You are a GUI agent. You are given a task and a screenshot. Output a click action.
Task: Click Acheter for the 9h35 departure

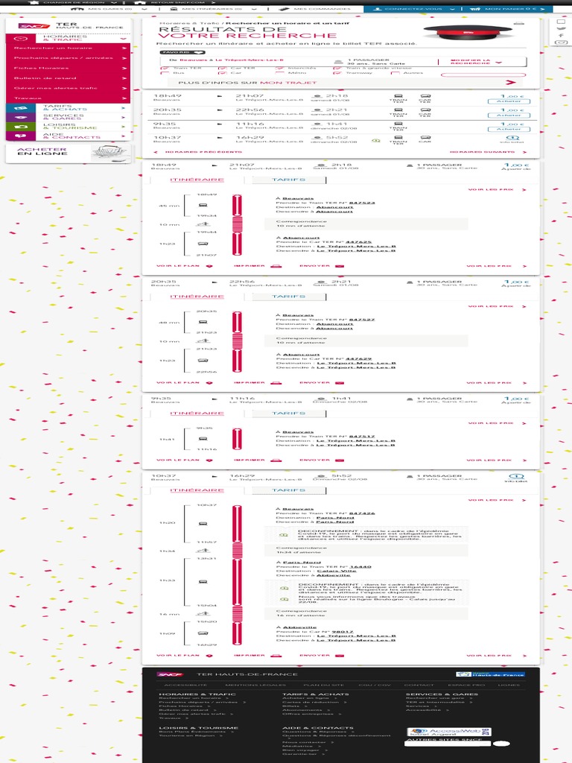pyautogui.click(x=509, y=129)
